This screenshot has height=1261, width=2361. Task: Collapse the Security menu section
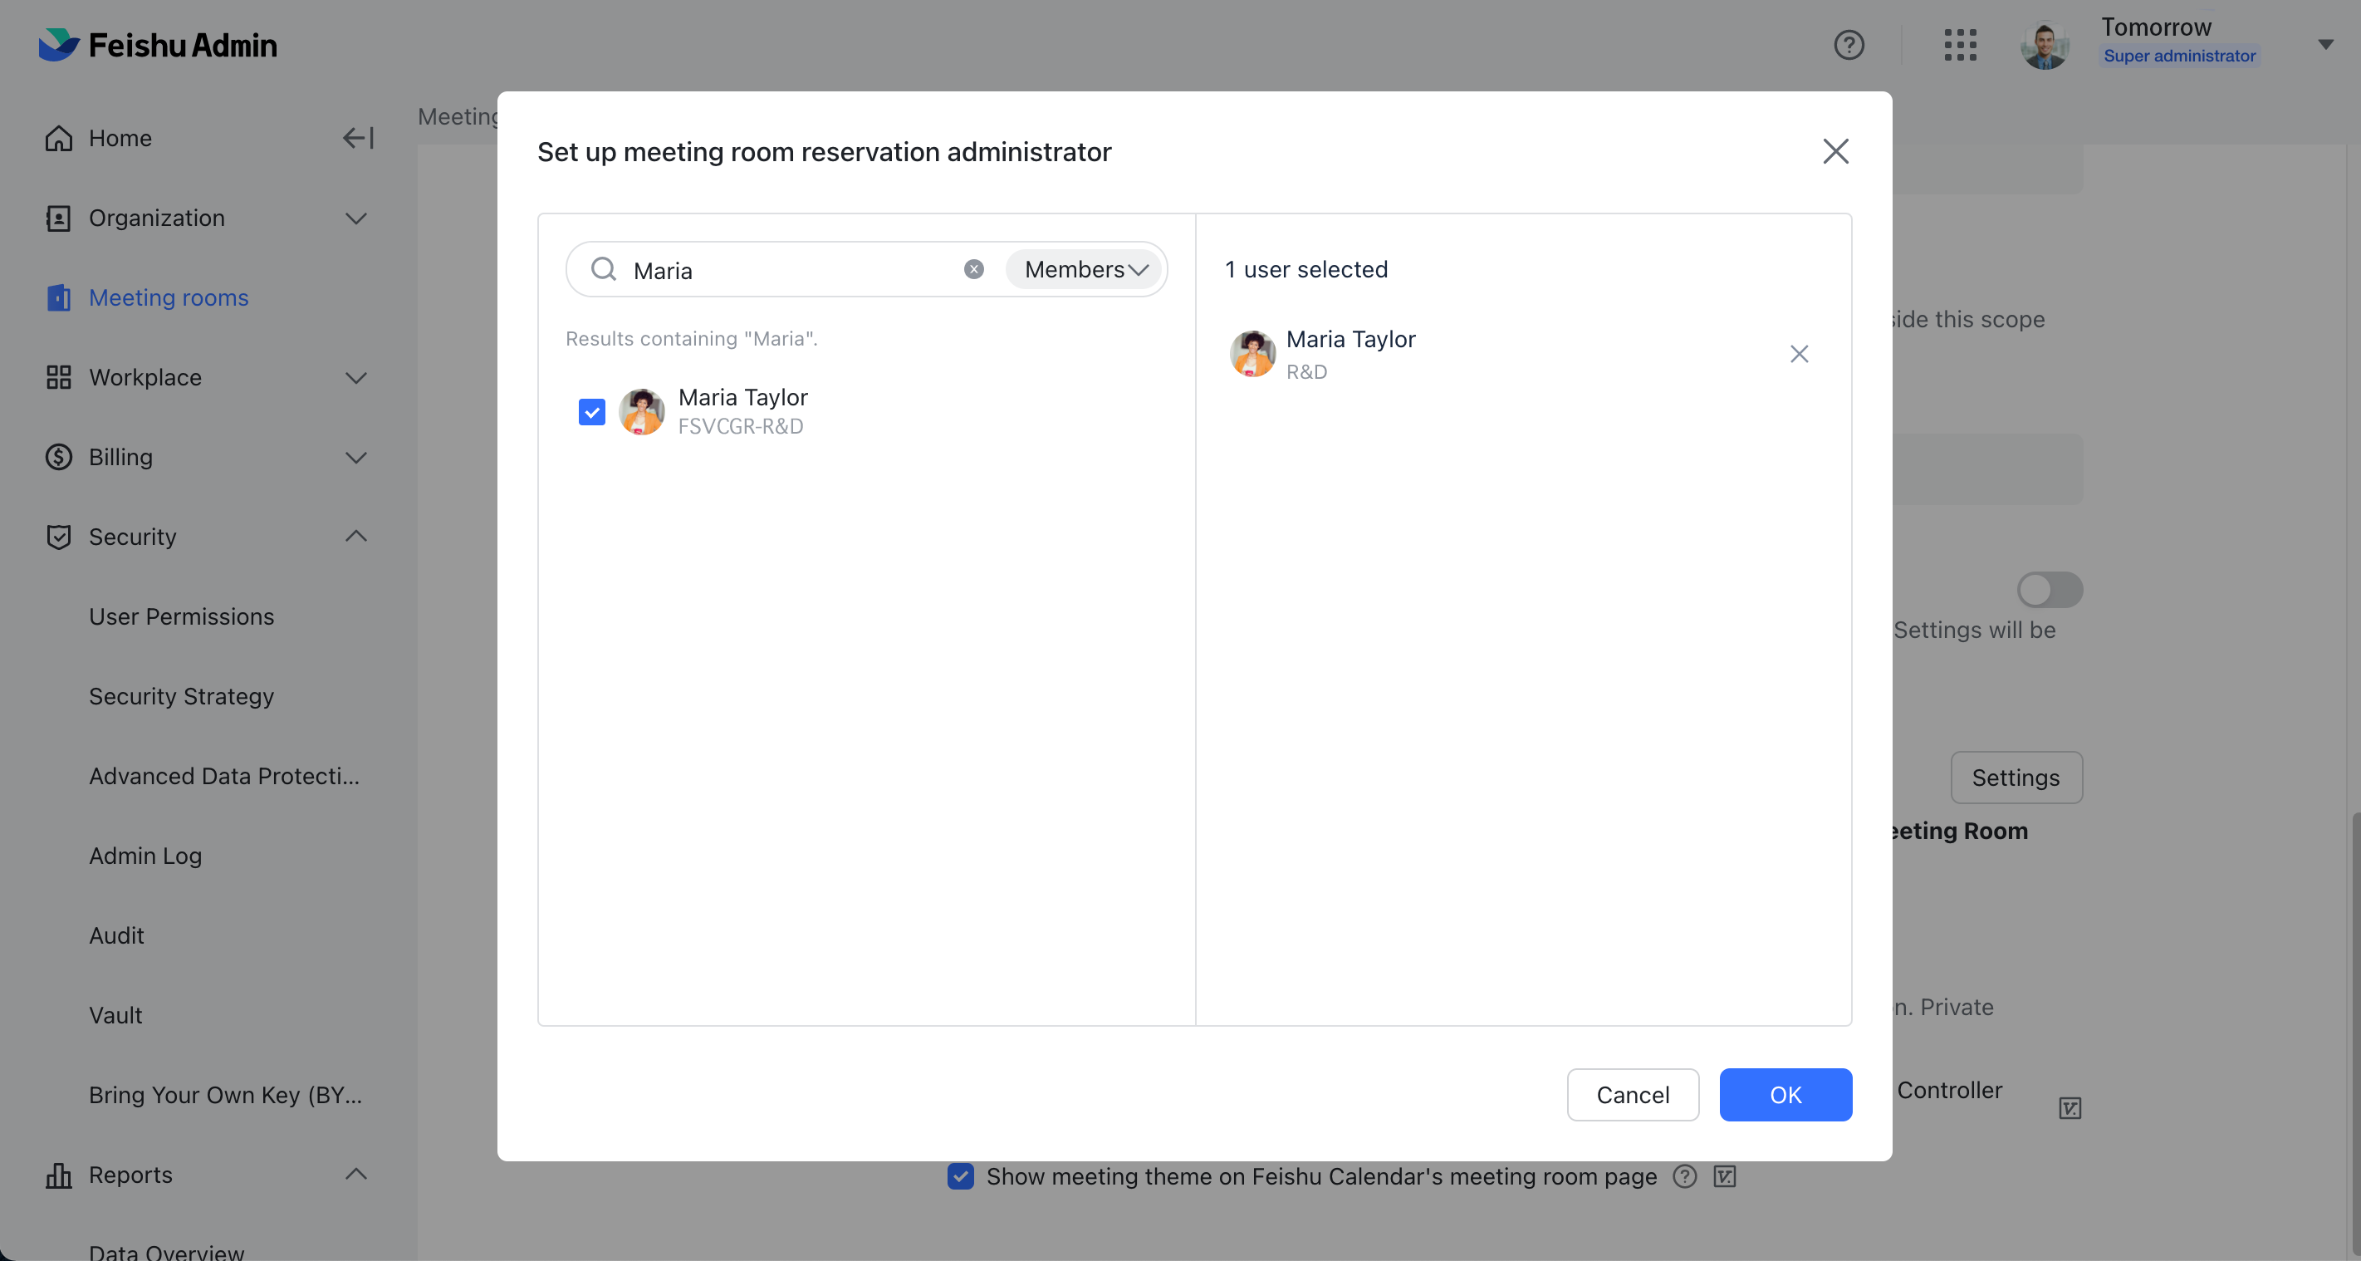click(355, 537)
